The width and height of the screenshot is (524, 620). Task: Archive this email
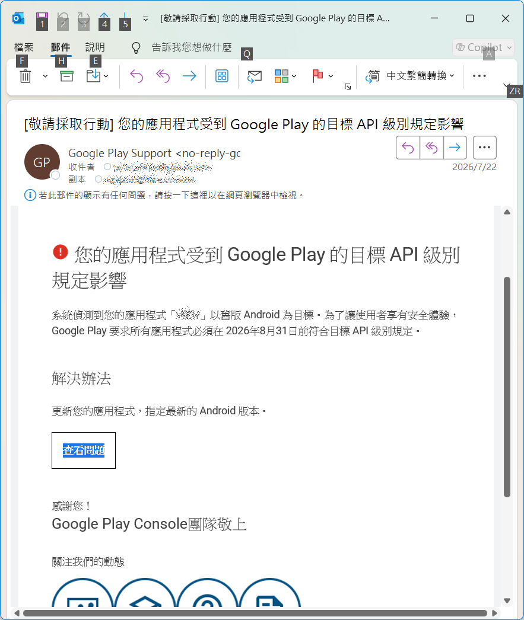(x=66, y=76)
